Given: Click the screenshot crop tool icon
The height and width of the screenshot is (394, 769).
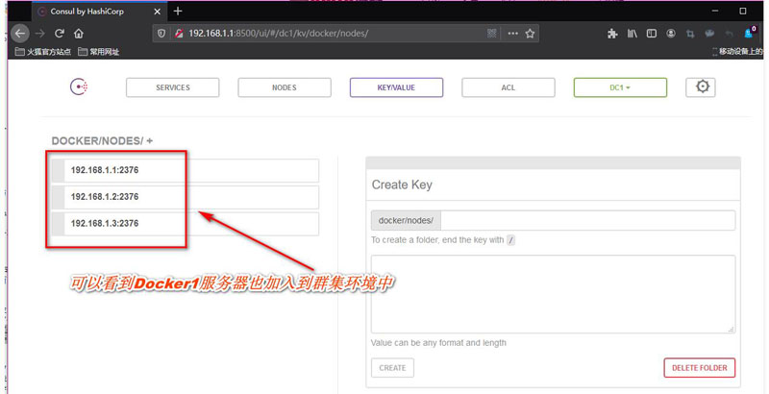Looking at the screenshot, I should click(x=690, y=34).
